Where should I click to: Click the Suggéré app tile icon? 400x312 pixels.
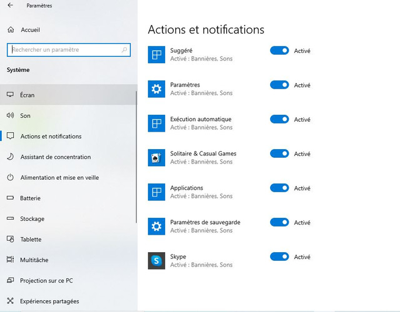[x=156, y=54]
